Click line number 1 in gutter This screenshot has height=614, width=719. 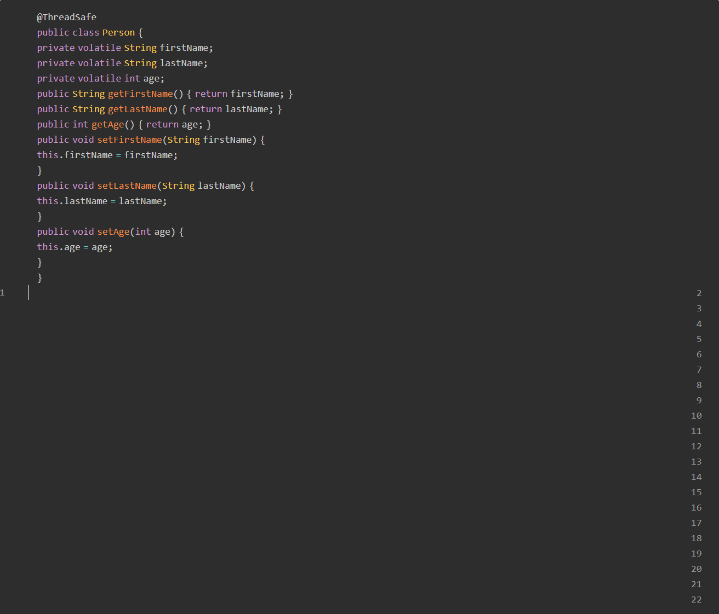coord(3,293)
